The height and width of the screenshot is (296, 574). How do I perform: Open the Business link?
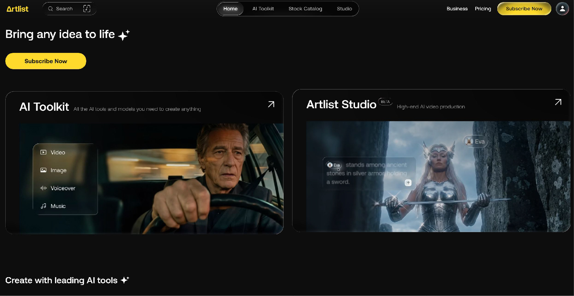pos(457,9)
